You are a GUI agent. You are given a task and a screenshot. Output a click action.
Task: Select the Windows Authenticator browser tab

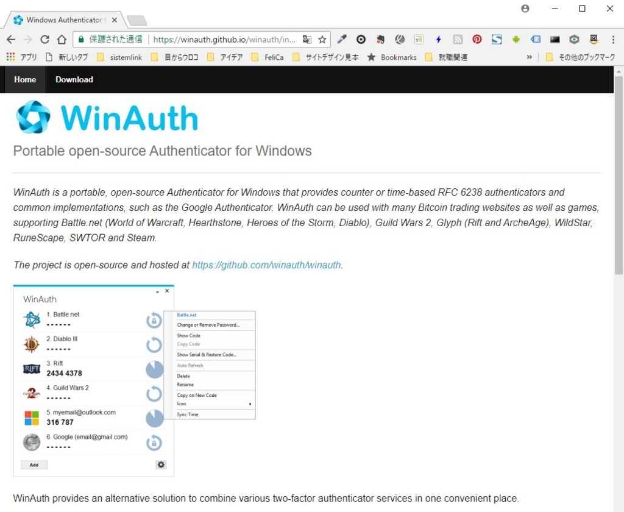63,20
